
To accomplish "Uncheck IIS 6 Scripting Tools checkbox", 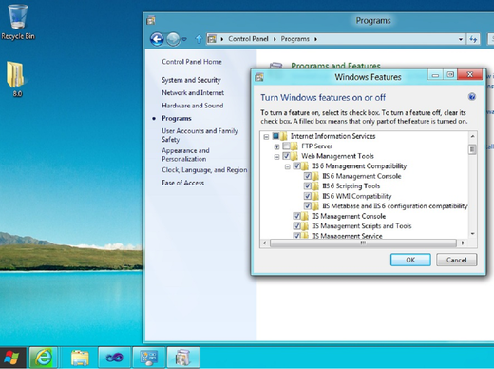I will point(308,186).
